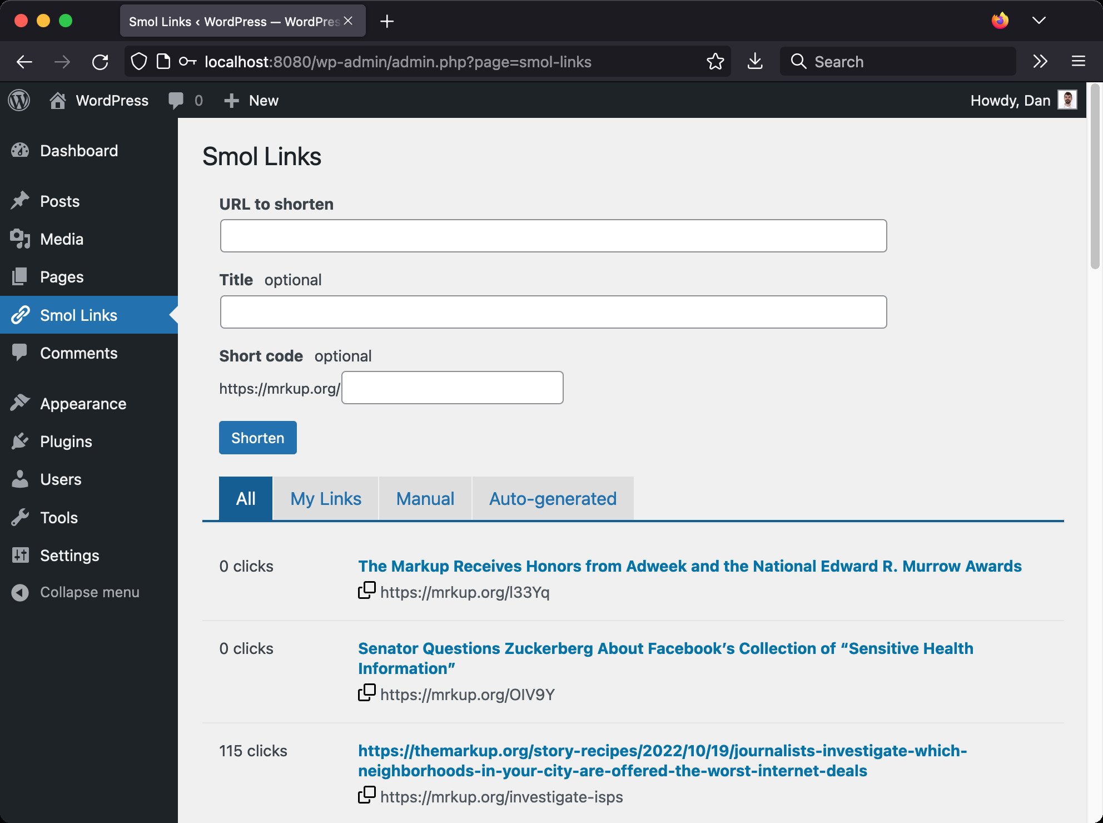Switch to the My Links tab

[326, 498]
